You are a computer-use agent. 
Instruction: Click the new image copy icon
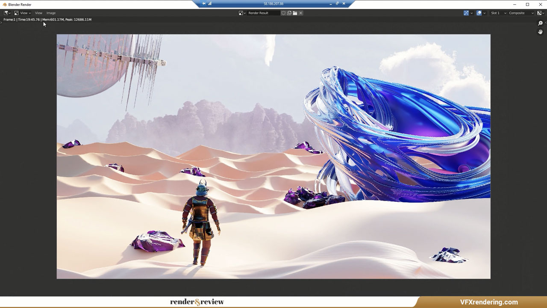pyautogui.click(x=289, y=13)
